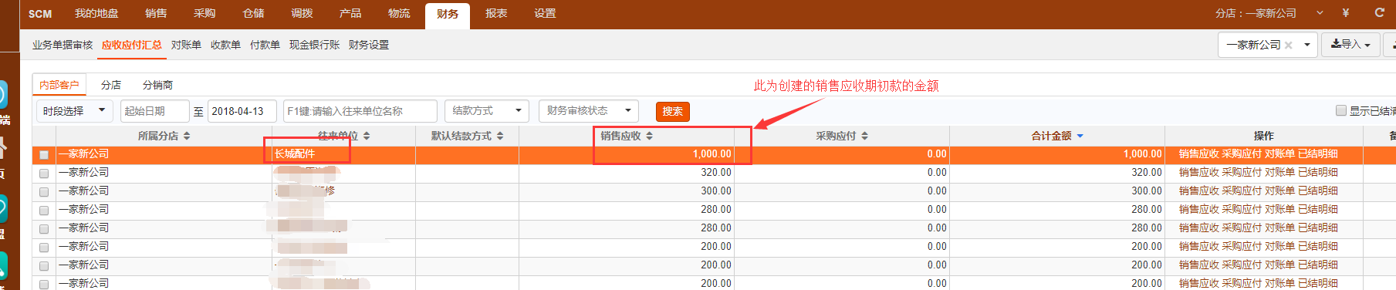
Task: Expand the 一家新公司 company selector arrow
Action: tap(1307, 46)
